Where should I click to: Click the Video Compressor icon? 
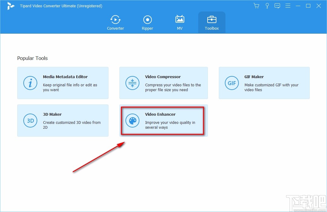pos(132,83)
